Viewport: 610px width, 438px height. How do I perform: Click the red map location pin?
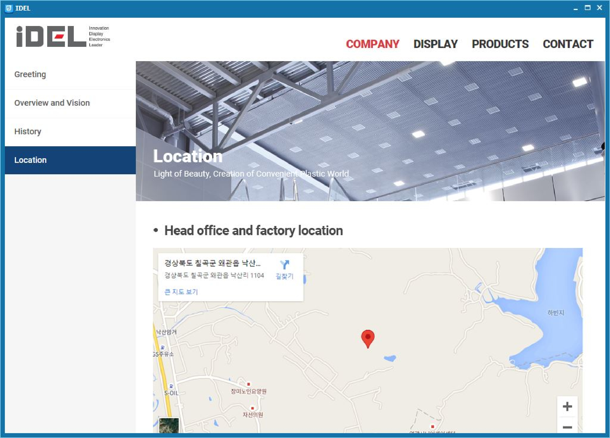(x=368, y=338)
